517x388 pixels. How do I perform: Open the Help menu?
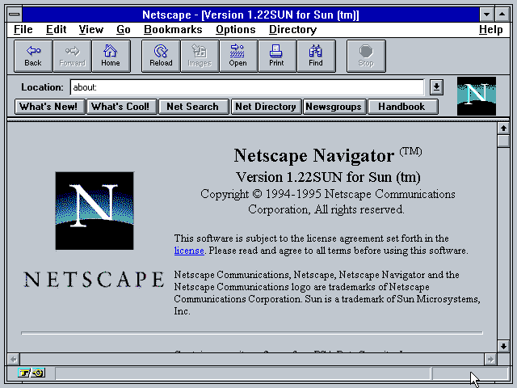pyautogui.click(x=490, y=30)
